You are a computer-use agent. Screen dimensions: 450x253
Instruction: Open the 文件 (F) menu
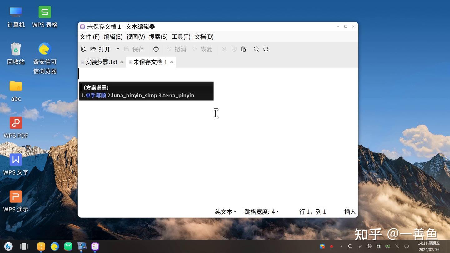tap(89, 37)
